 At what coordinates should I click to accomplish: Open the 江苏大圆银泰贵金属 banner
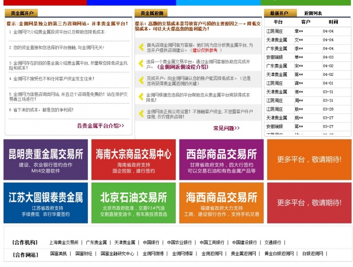[x=46, y=203]
